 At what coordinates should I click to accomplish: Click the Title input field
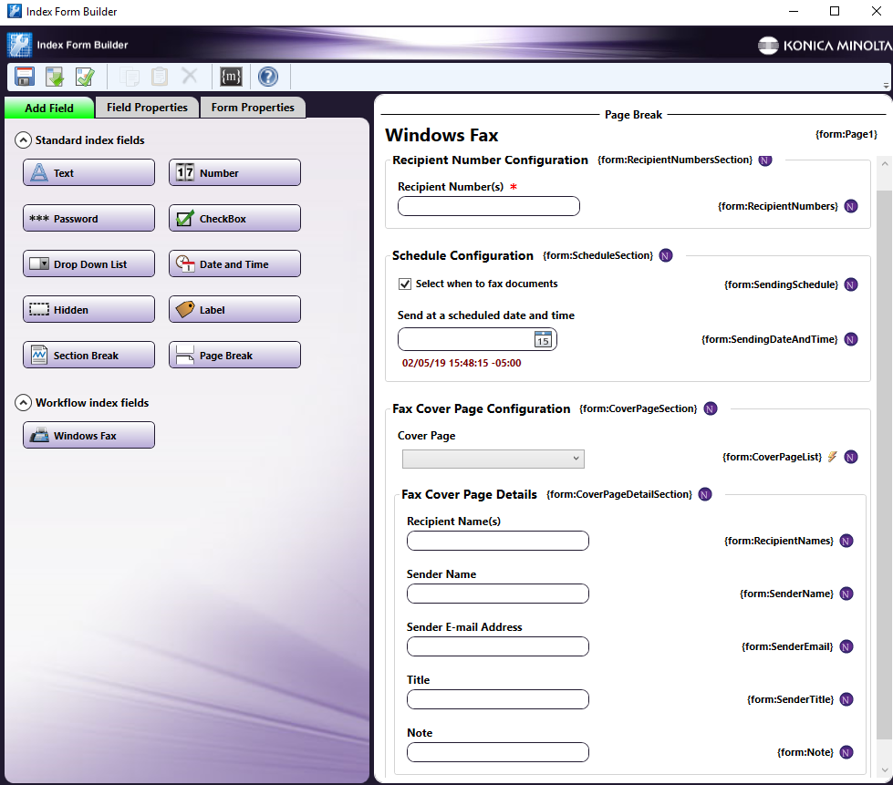498,699
